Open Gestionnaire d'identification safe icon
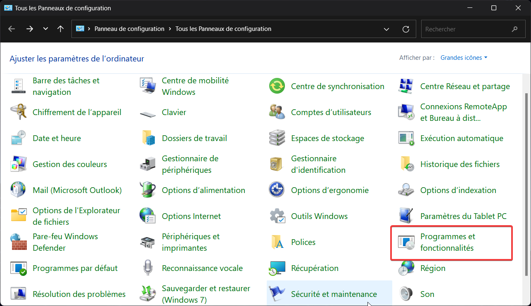Viewport: 531px width, 306px height. [277, 164]
